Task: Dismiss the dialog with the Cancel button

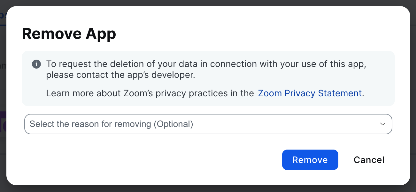Action: (x=369, y=160)
